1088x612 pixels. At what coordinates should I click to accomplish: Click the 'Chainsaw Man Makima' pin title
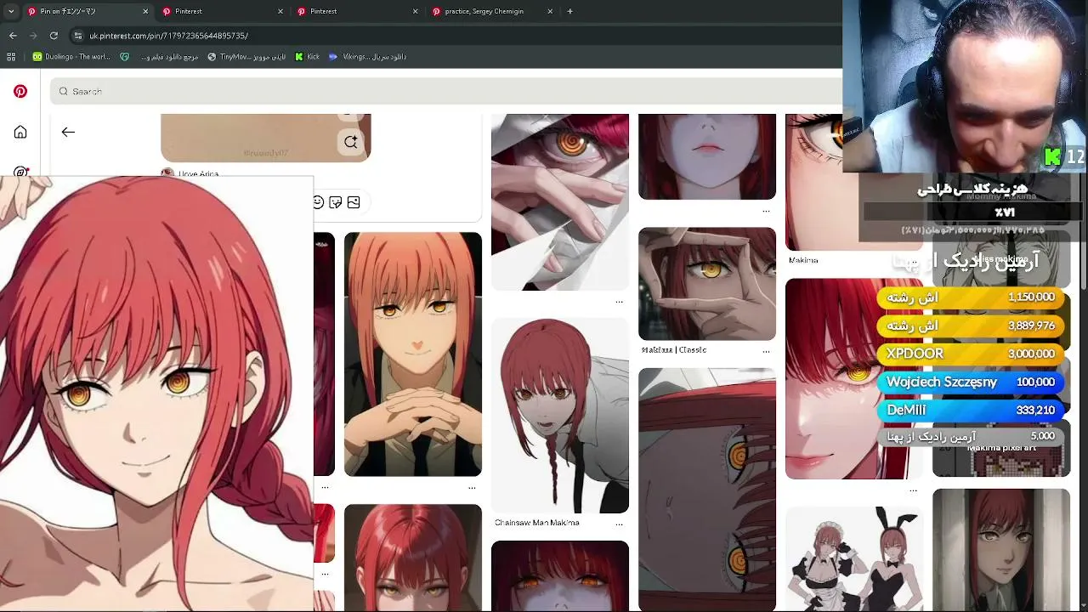click(x=537, y=523)
